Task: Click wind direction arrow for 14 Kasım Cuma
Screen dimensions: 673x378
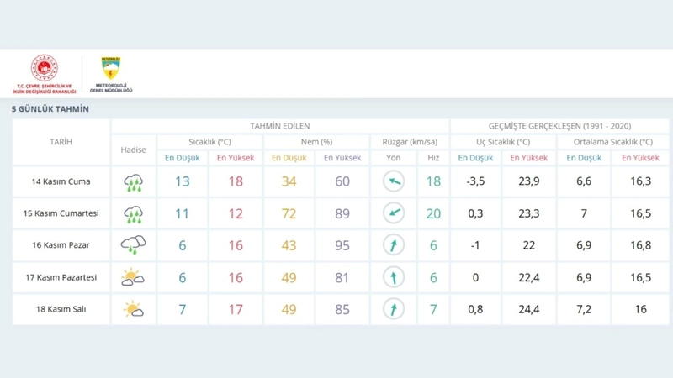Action: point(393,181)
